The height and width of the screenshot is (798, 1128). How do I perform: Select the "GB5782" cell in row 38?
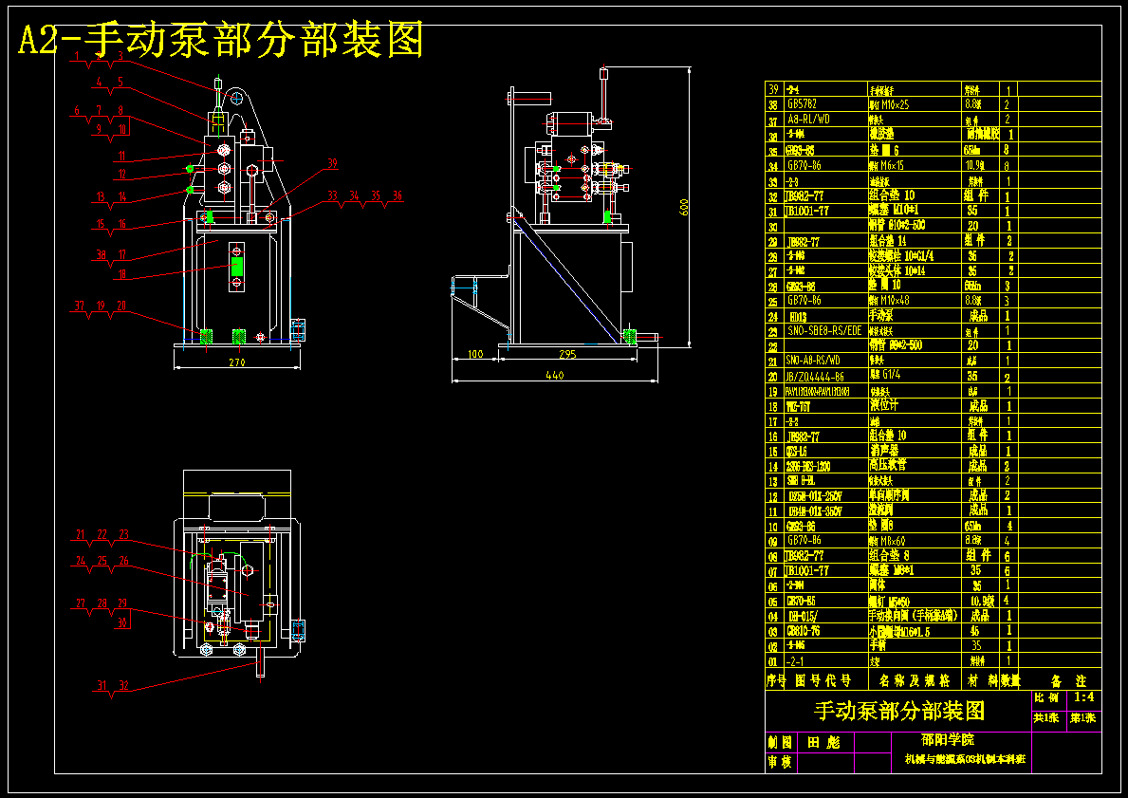pyautogui.click(x=802, y=104)
